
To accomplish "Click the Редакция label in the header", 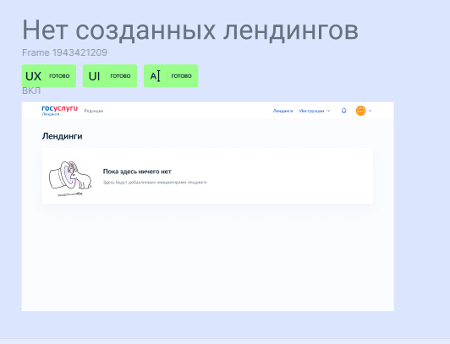I will coord(94,111).
